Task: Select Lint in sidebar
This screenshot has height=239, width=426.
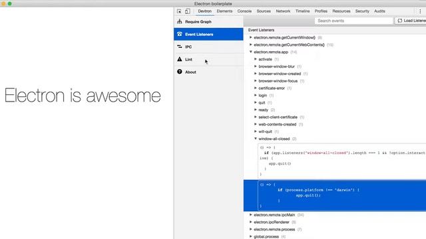Action: coord(208,59)
